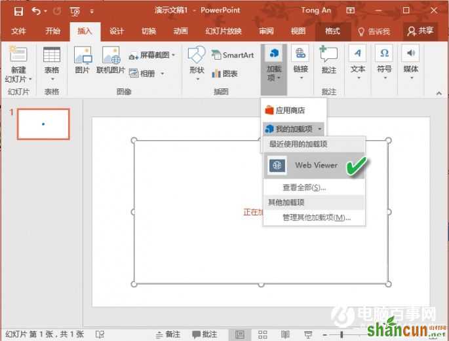Click the zoom slider handle
This screenshot has width=449, height=341.
pyautogui.click(x=342, y=334)
